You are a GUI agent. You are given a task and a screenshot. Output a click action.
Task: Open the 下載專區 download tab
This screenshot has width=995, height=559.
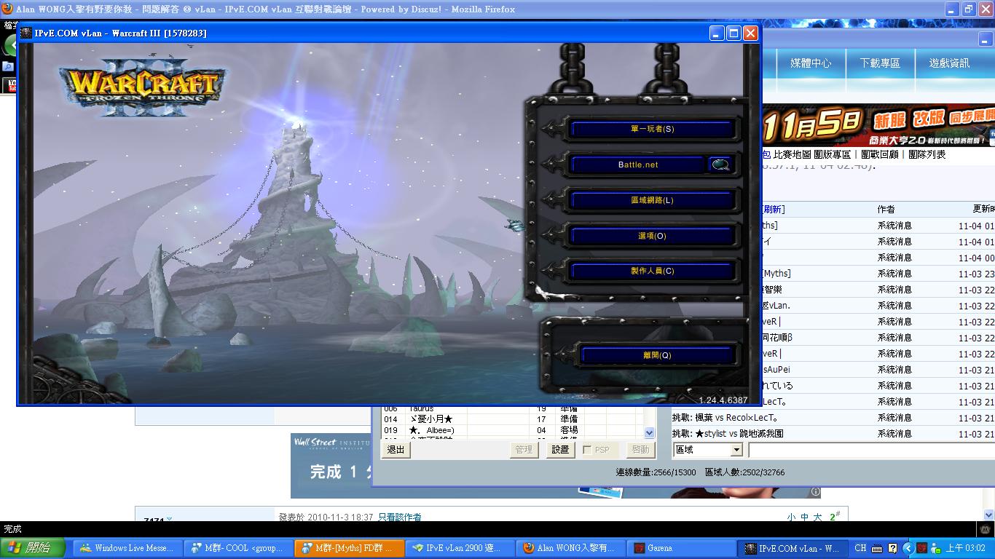point(879,63)
